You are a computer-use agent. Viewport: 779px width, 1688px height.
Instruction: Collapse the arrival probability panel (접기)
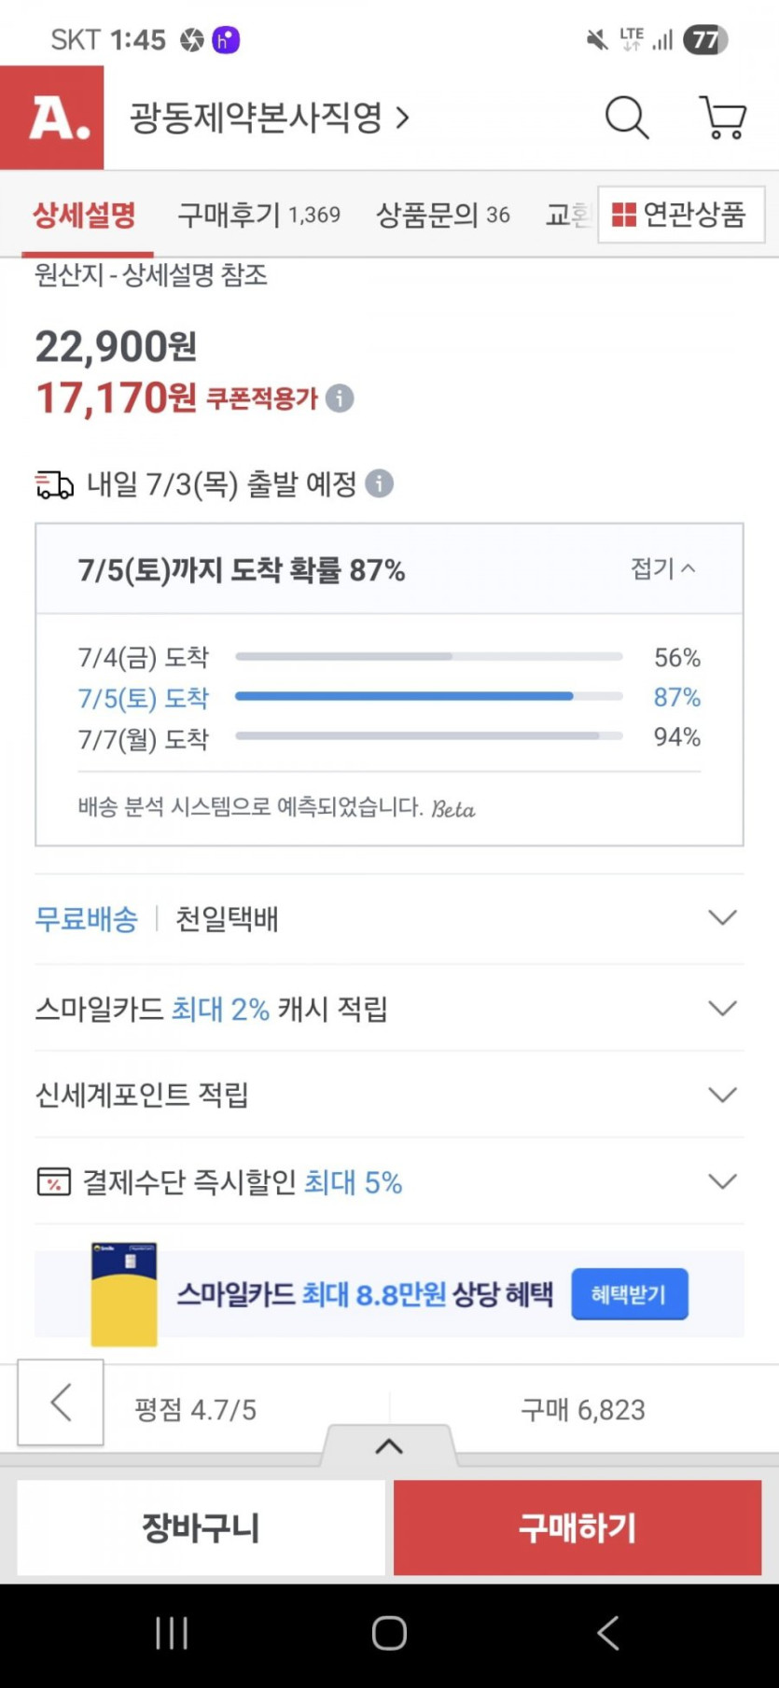coord(663,568)
